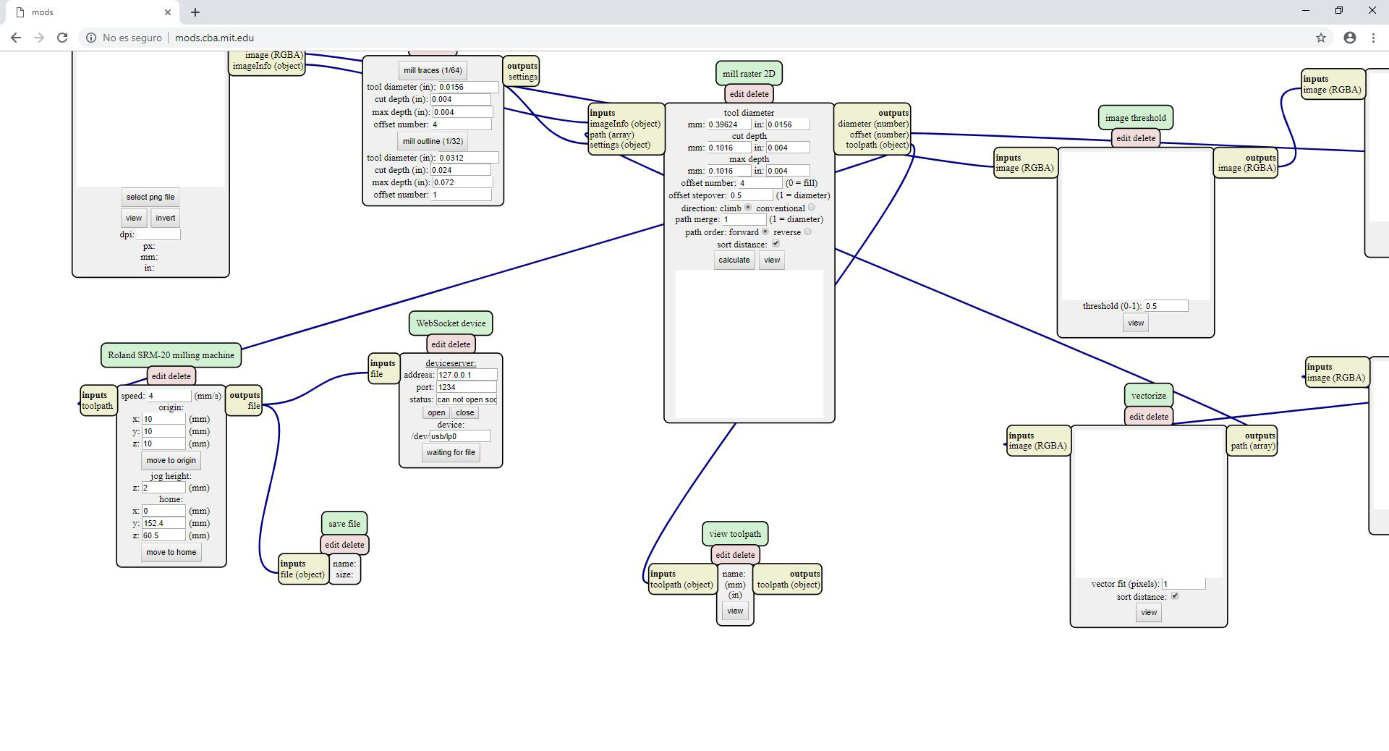Select conventional direction radio button

811,208
